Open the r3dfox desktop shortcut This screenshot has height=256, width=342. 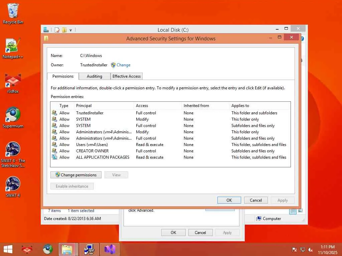pos(13,83)
